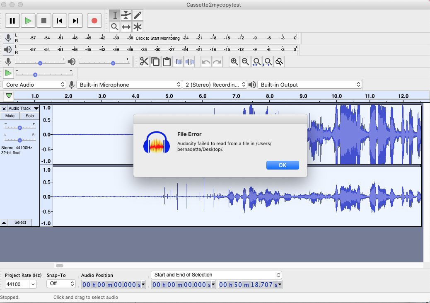Skip to the start of the project
Screen dimensions: 430x303
point(60,21)
